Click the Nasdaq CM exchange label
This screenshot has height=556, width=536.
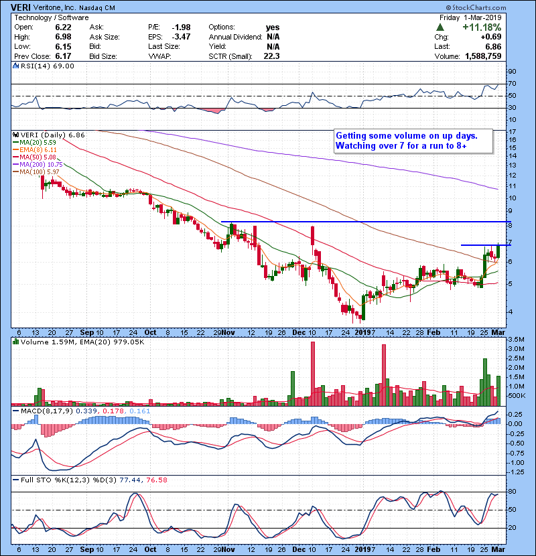pyautogui.click(x=97, y=8)
